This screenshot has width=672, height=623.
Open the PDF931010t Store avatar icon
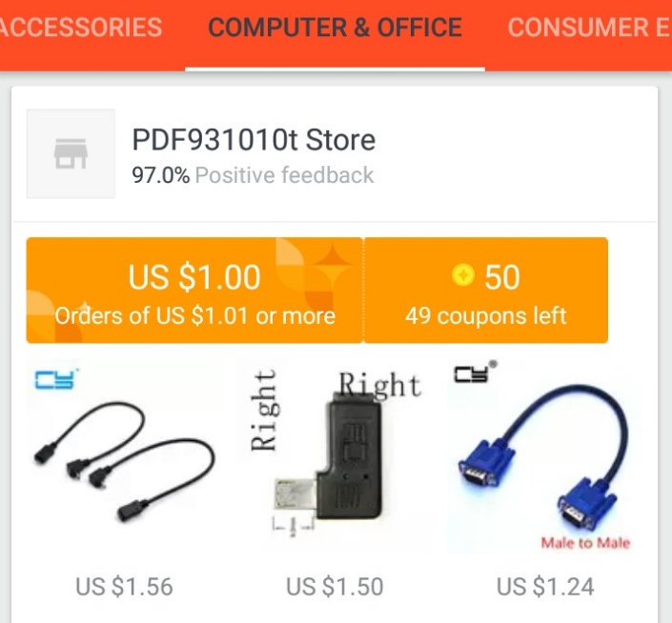tap(71, 153)
